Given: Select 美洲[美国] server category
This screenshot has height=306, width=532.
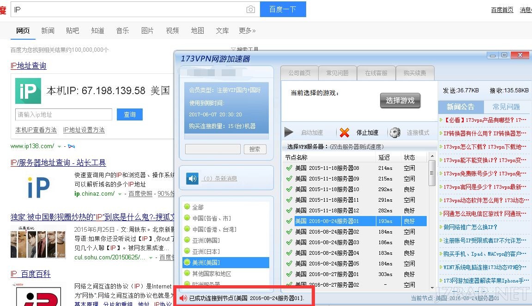Looking at the screenshot, I should click(226, 262).
